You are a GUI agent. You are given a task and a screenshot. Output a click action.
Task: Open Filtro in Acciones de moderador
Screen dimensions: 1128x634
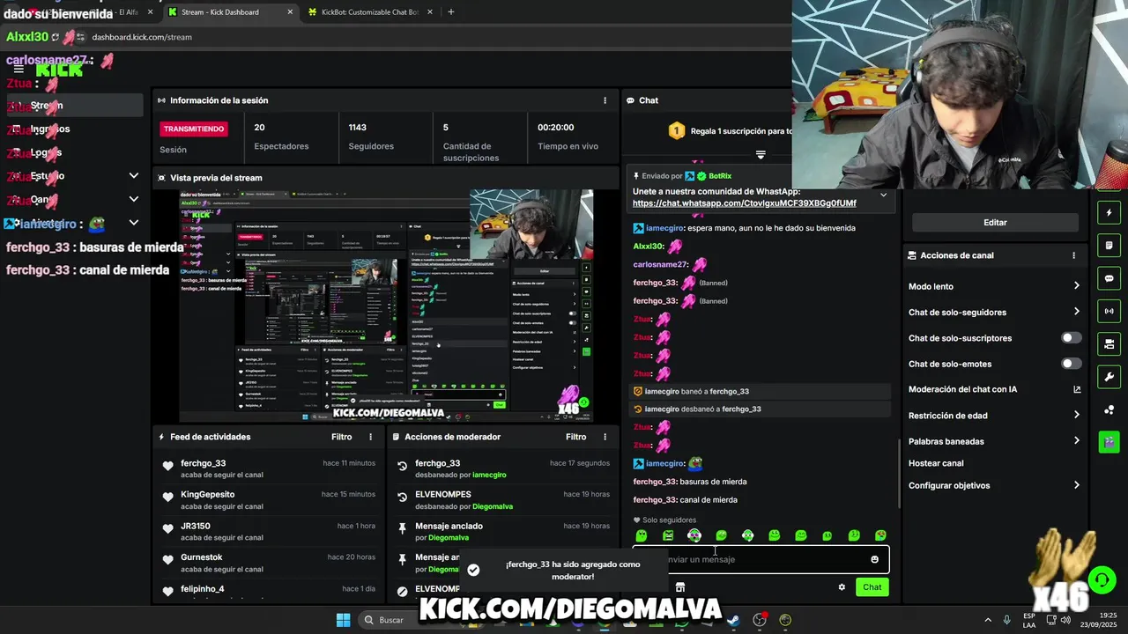pos(575,437)
